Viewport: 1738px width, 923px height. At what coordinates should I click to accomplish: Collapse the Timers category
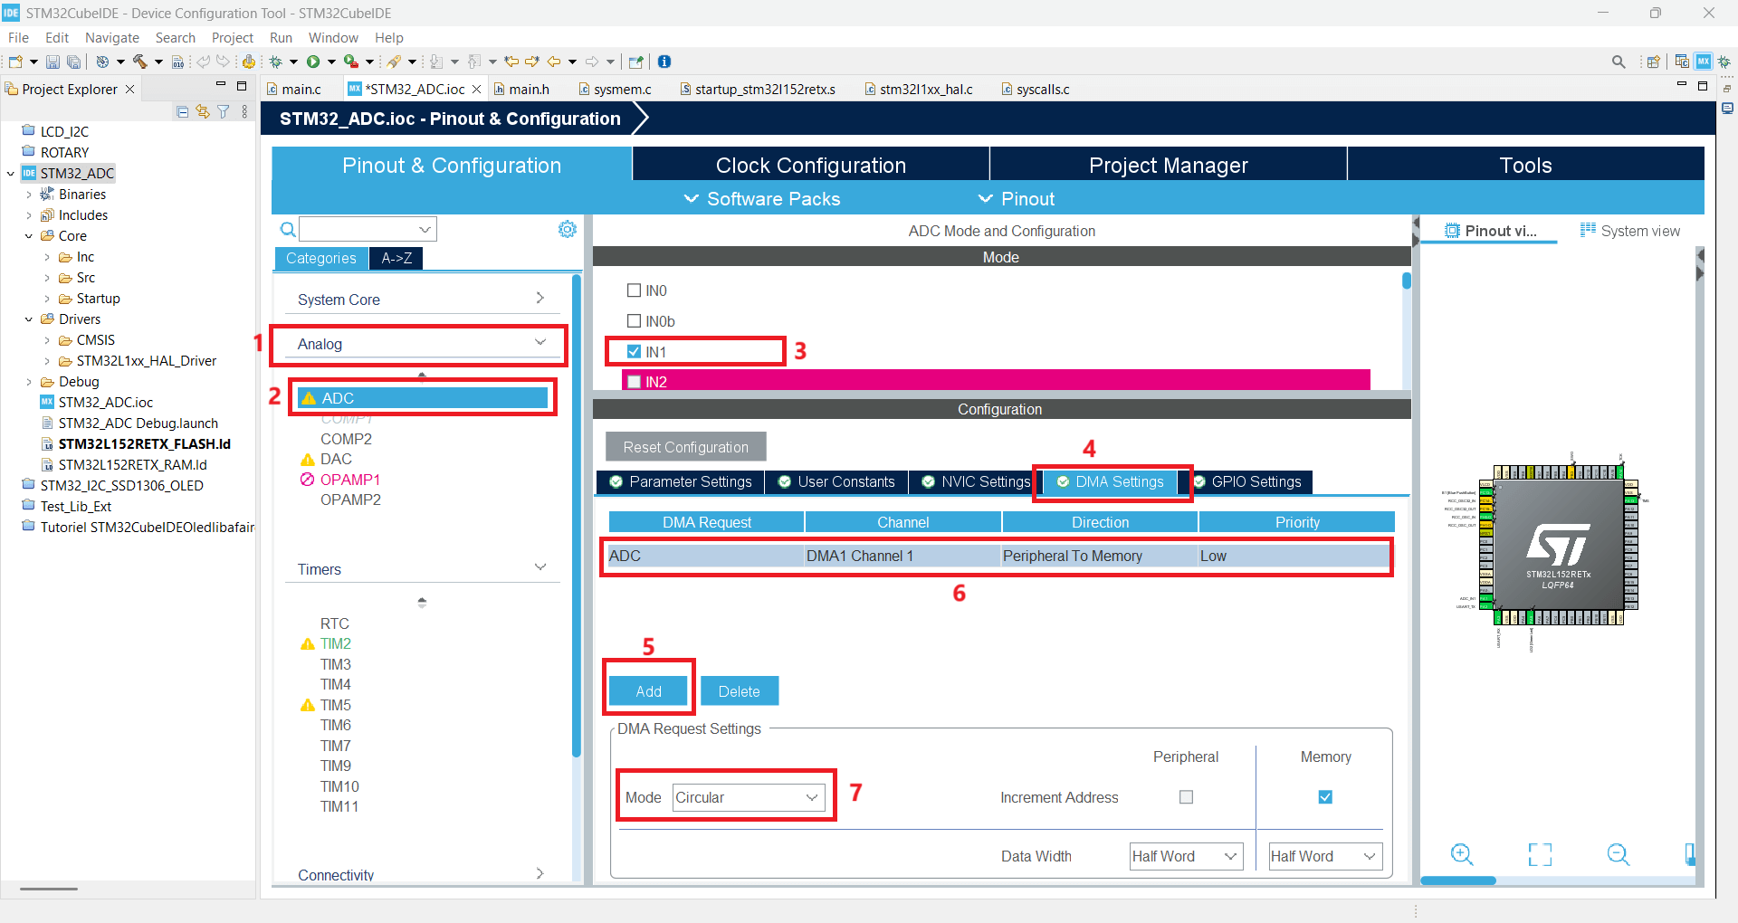click(x=421, y=569)
